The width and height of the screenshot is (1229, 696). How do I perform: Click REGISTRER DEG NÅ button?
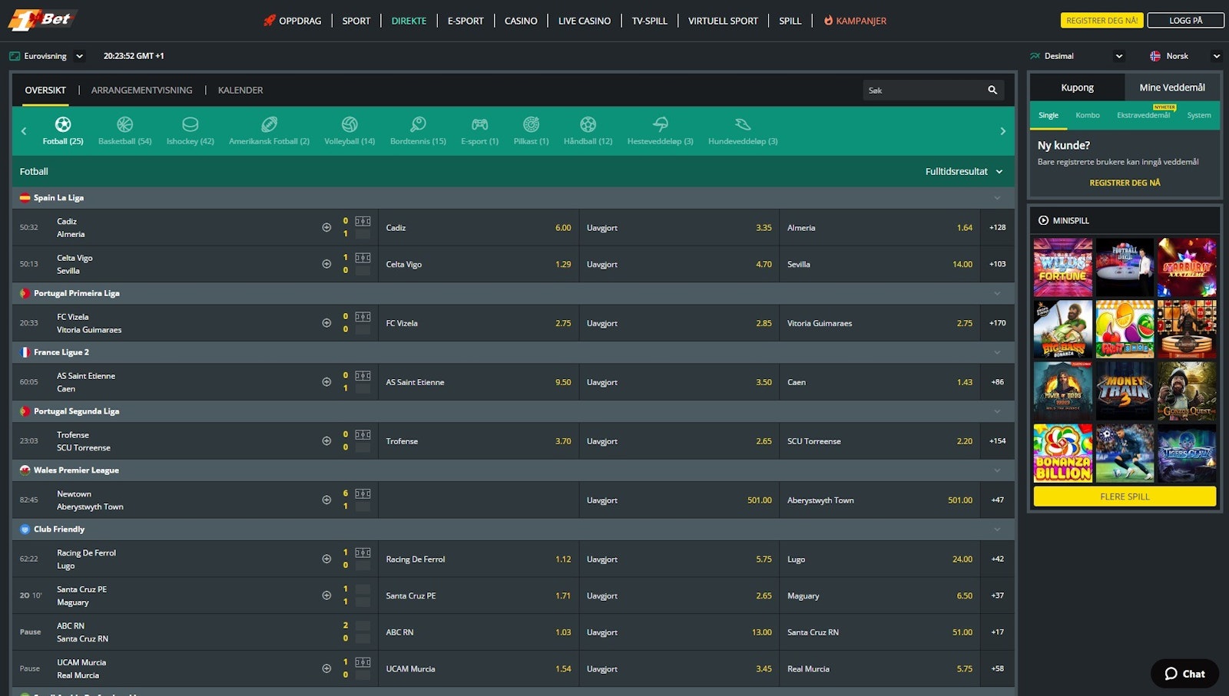[1101, 20]
